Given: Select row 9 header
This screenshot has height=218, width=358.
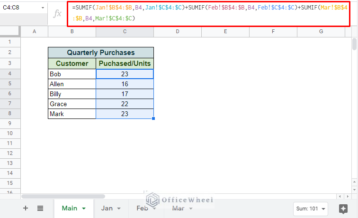Looking at the screenshot, I should pyautogui.click(x=10, y=123).
